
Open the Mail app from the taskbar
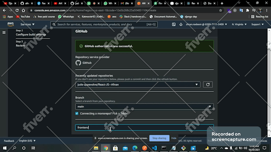pyautogui.click(x=125, y=148)
